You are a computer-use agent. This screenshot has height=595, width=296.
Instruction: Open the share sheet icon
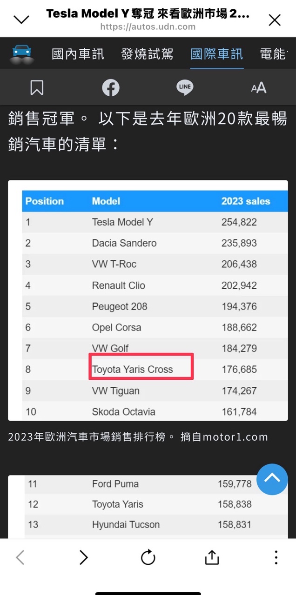[212, 557]
